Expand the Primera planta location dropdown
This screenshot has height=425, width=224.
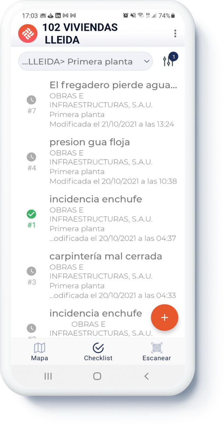85,61
